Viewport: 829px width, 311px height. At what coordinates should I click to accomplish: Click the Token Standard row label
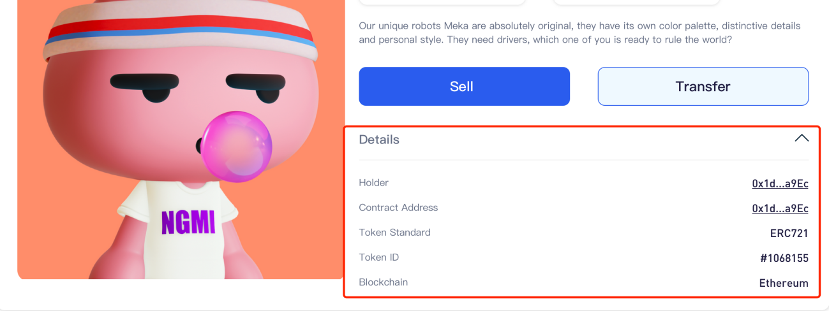394,233
